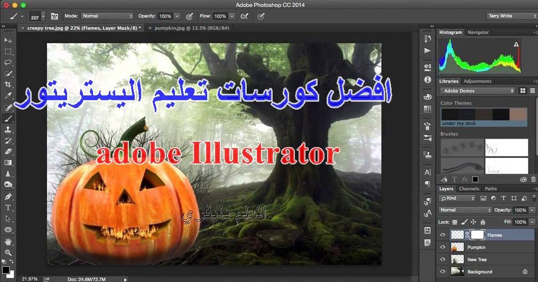538x282 pixels.
Task: Select the Pen tool
Action: (8, 197)
